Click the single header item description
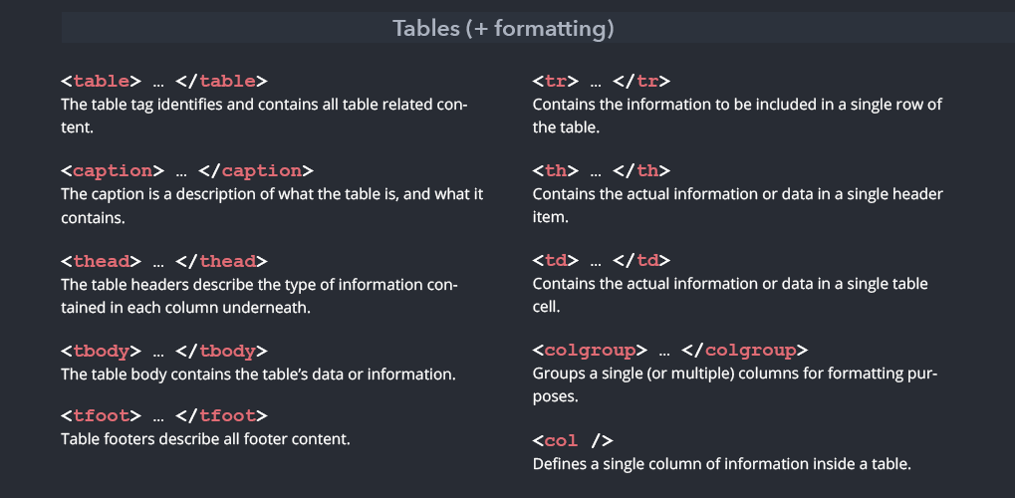This screenshot has height=498, width=1015. [738, 205]
